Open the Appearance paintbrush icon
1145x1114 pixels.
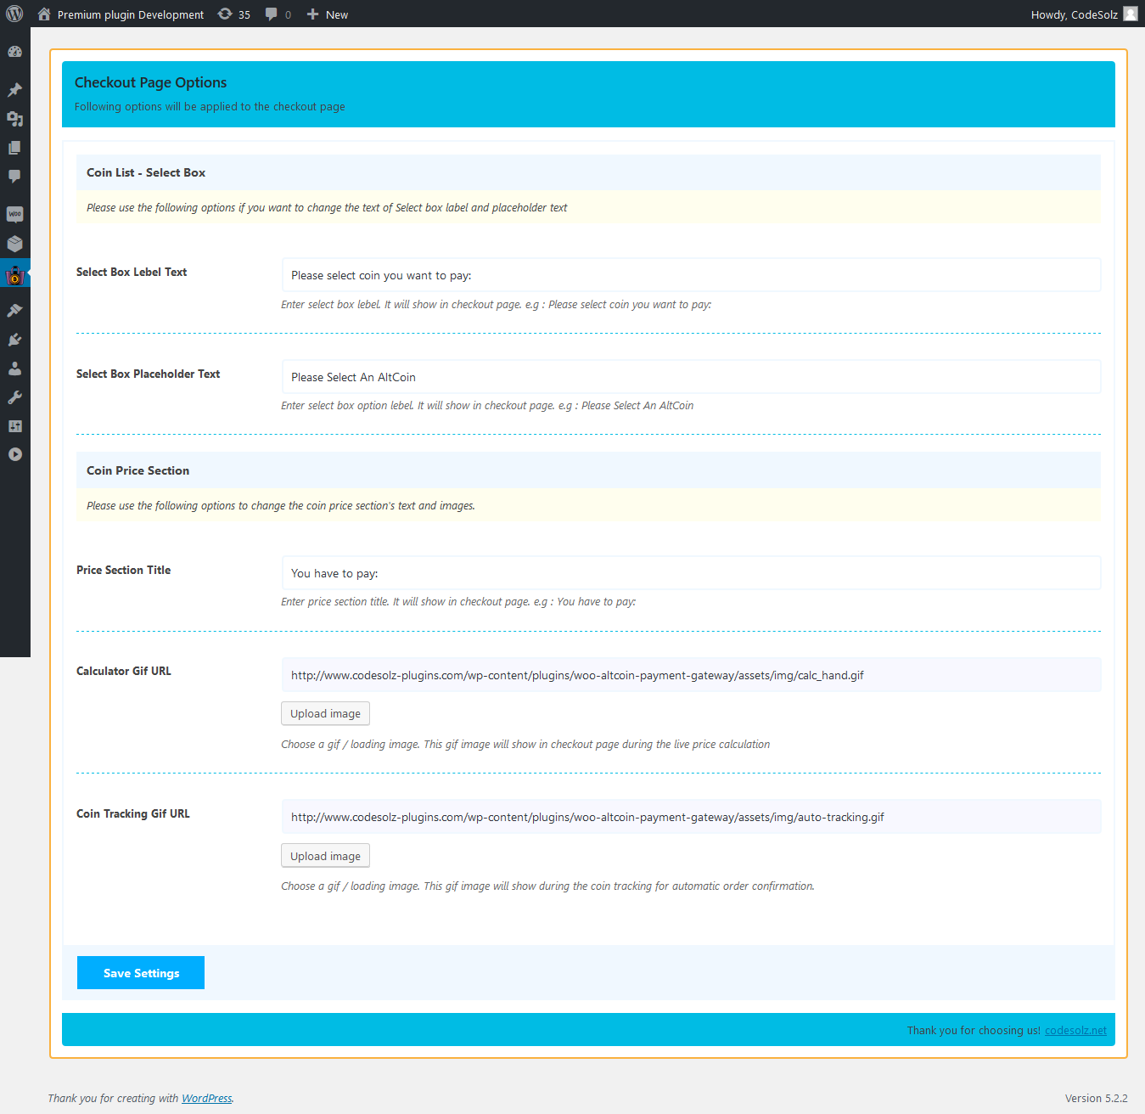(14, 311)
